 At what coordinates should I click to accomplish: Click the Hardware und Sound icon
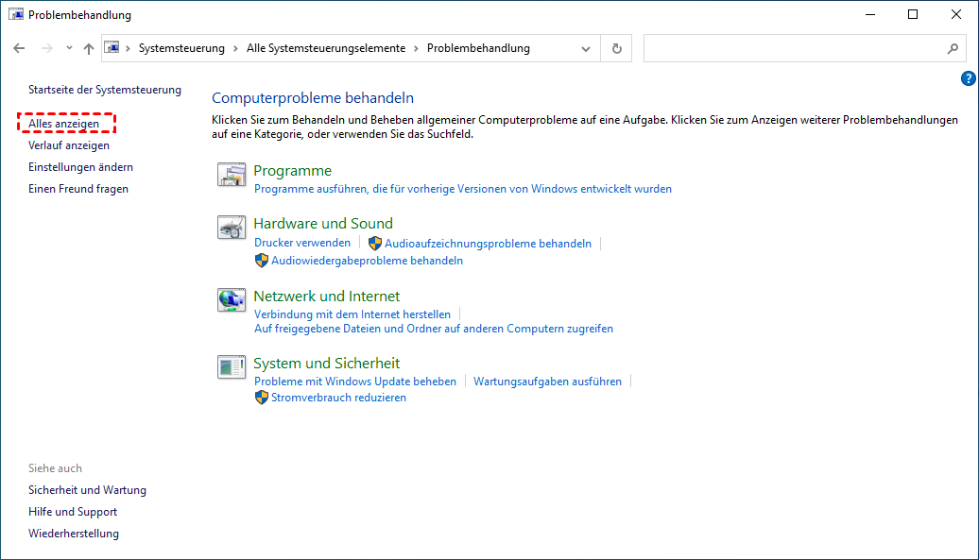tap(231, 228)
